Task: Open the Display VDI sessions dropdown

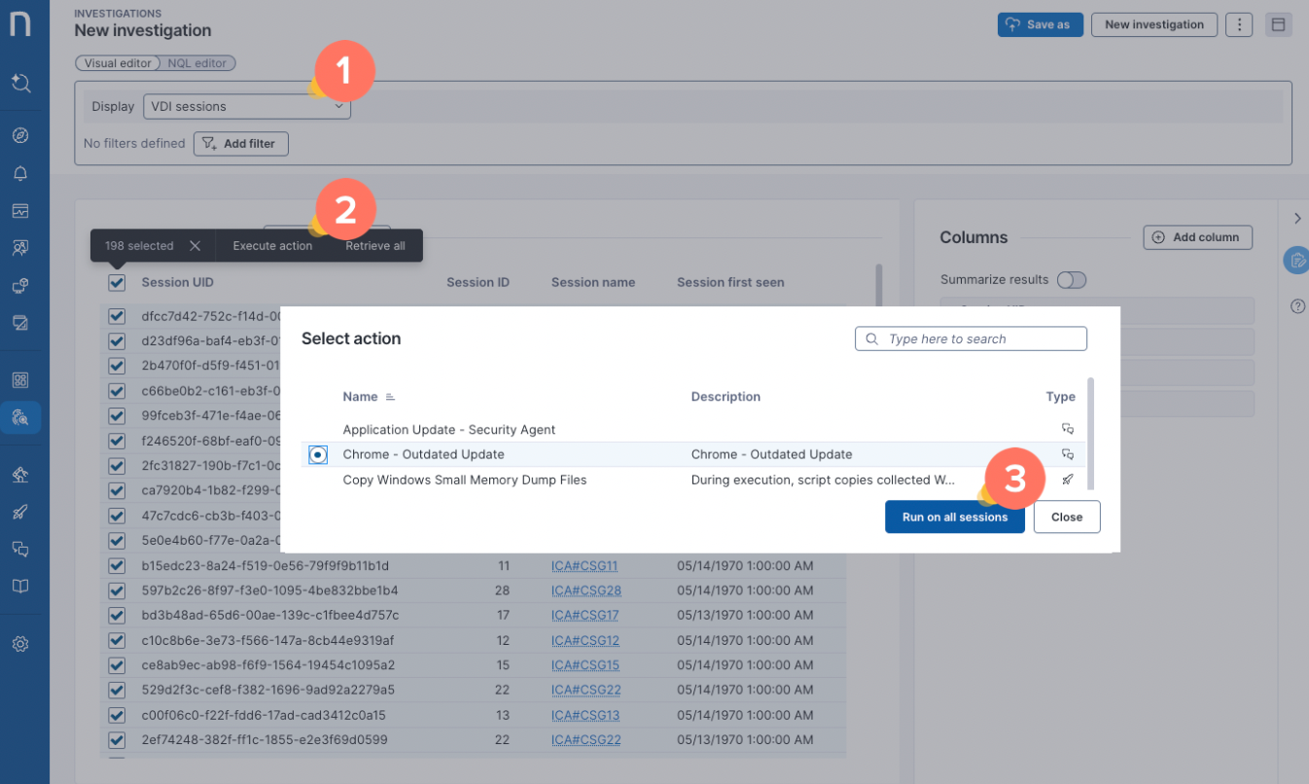Action: [x=247, y=107]
